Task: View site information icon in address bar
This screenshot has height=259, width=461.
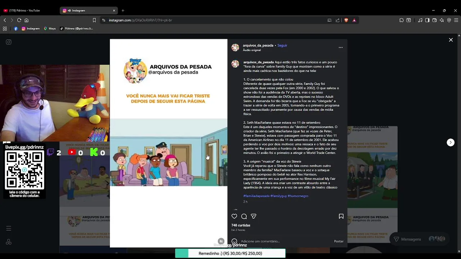Action: pos(104,20)
